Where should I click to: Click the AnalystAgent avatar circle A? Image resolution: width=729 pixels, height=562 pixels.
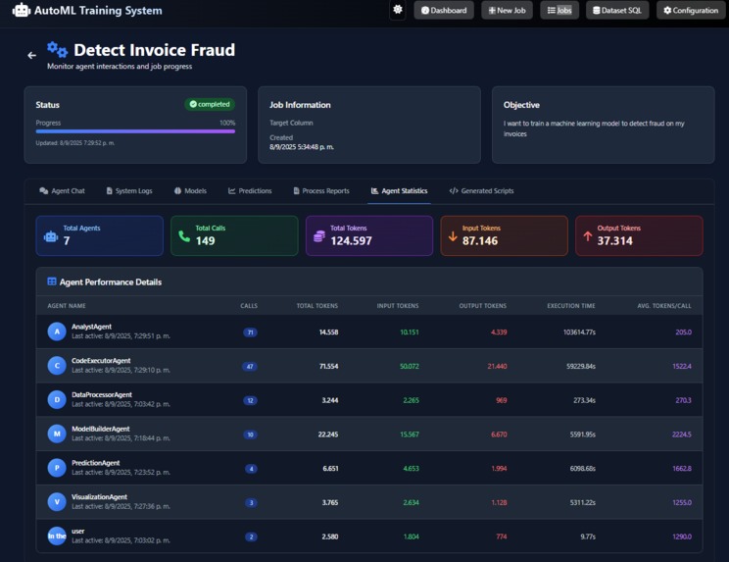click(57, 332)
